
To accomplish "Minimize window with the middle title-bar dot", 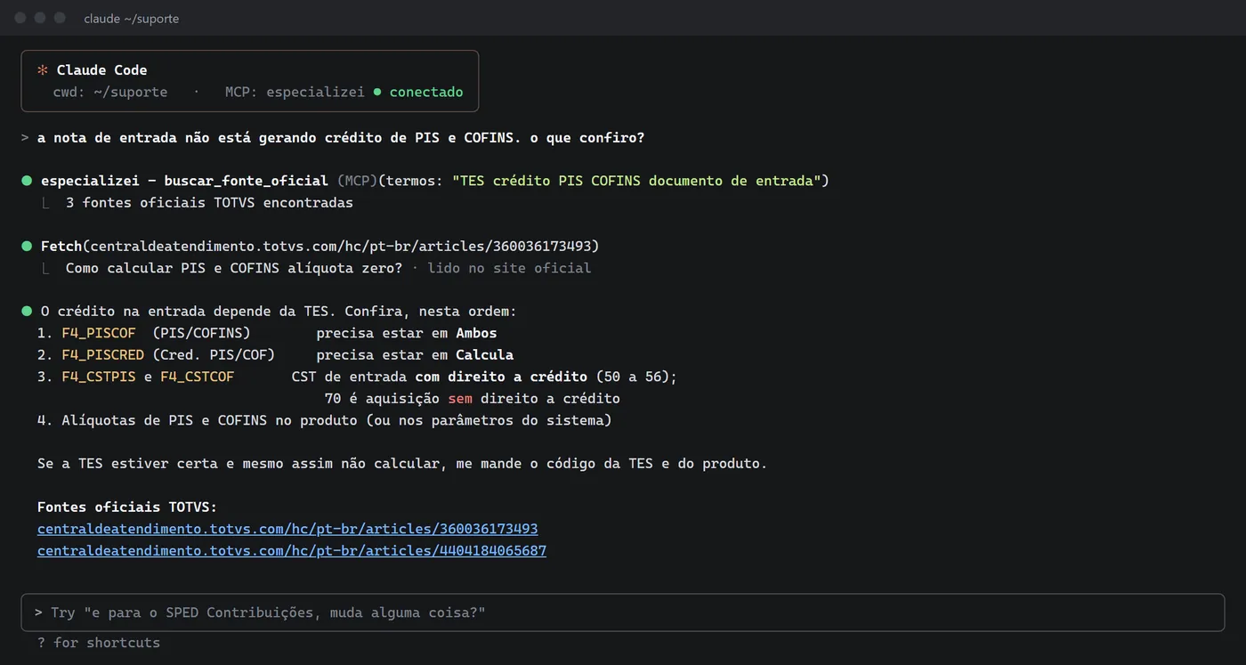I will tap(40, 18).
